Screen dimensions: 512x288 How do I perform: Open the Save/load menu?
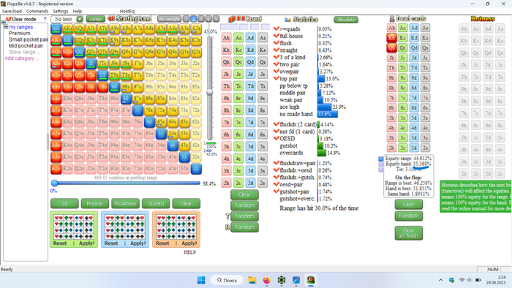(x=12, y=11)
